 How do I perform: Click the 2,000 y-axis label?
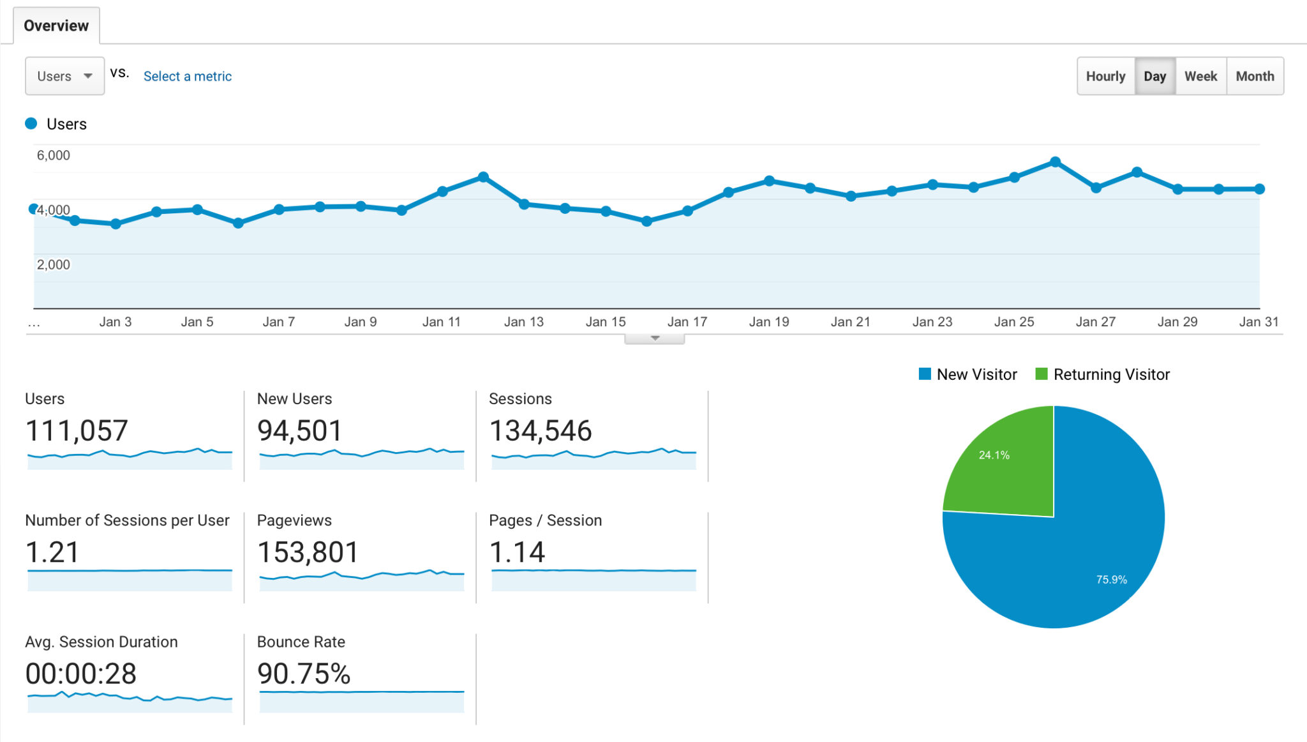pos(54,264)
